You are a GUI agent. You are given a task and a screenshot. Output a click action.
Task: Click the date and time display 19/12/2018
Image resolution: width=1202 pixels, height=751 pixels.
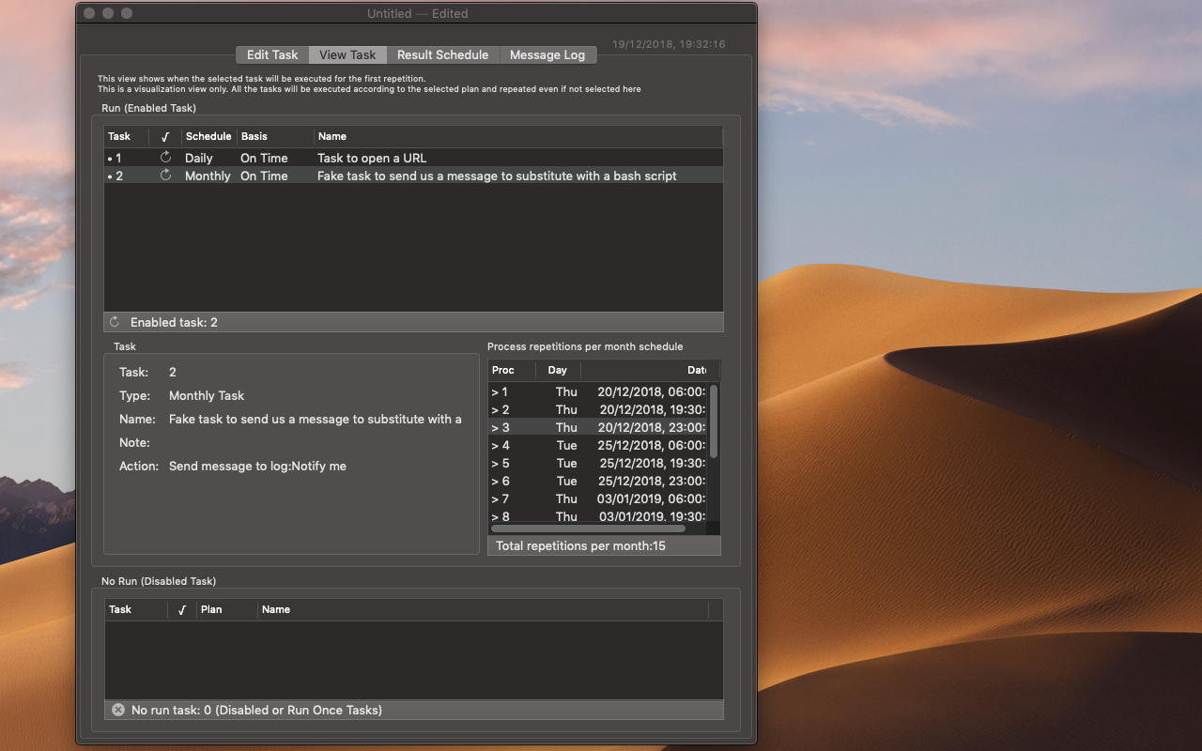point(669,44)
